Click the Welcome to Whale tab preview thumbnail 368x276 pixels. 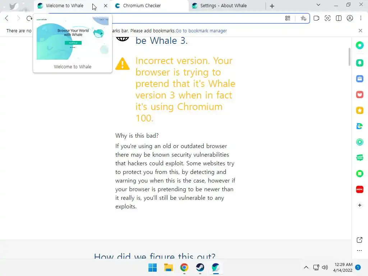click(73, 38)
